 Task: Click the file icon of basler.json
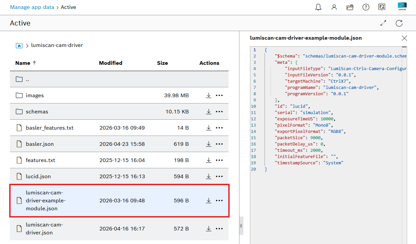[x=19, y=144]
